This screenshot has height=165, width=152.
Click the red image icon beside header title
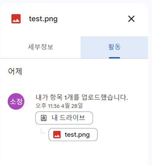pyautogui.click(x=16, y=19)
